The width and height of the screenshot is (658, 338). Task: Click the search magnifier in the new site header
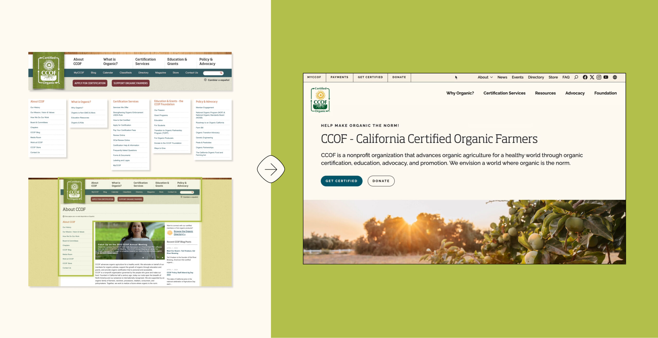pyautogui.click(x=576, y=77)
